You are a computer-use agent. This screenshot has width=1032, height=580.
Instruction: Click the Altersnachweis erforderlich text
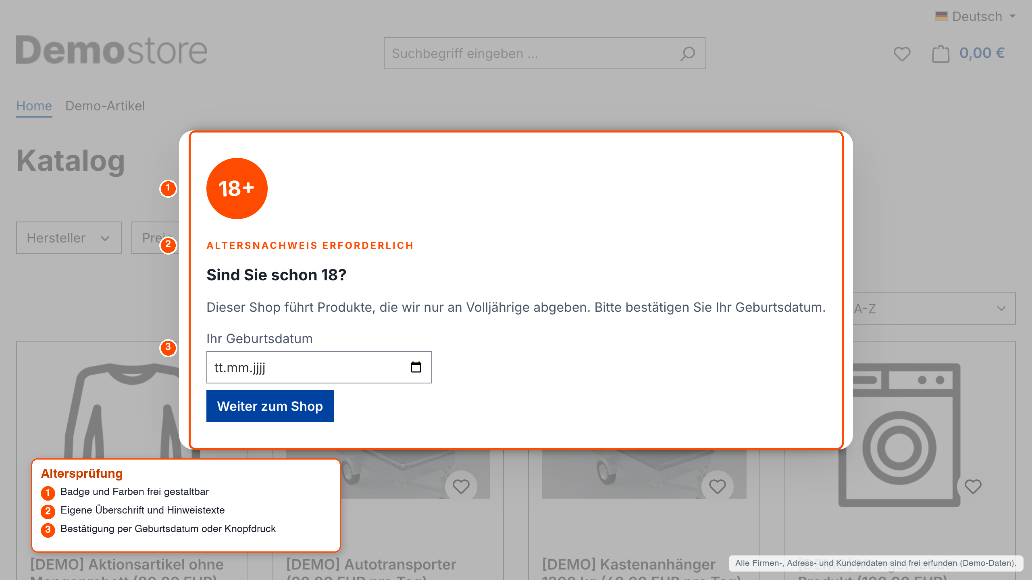click(310, 245)
